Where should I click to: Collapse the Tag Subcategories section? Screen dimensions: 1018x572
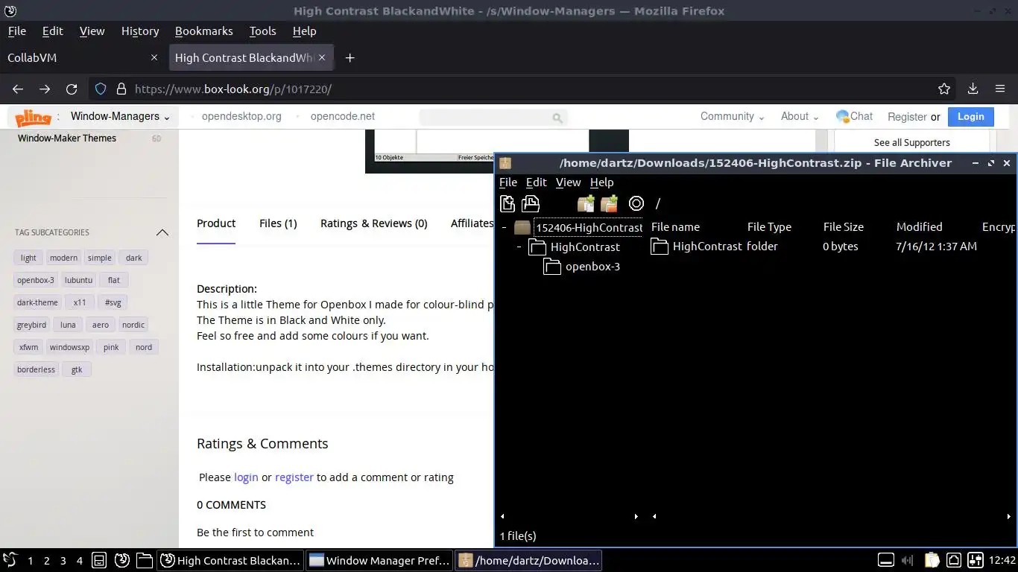[x=162, y=232]
